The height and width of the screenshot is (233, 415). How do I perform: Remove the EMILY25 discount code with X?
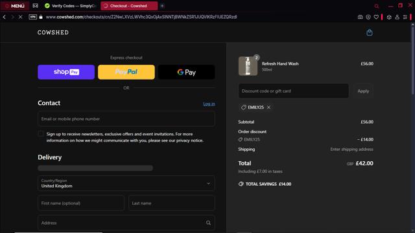tap(268, 107)
